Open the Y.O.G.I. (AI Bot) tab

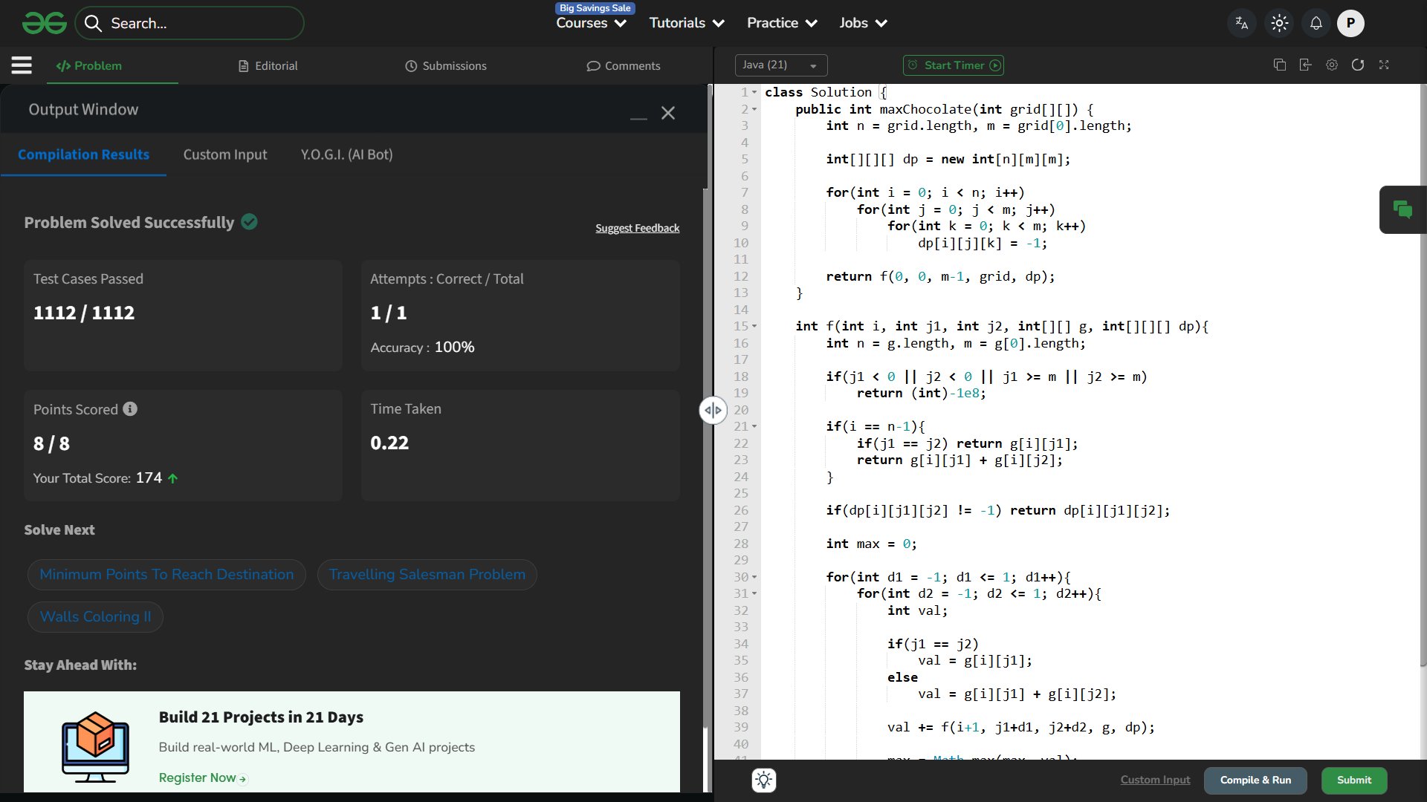click(x=346, y=154)
